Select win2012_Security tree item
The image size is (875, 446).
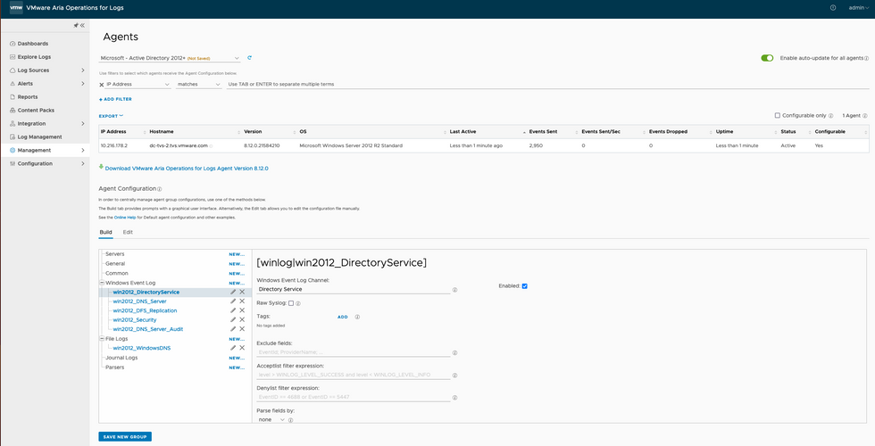click(135, 320)
